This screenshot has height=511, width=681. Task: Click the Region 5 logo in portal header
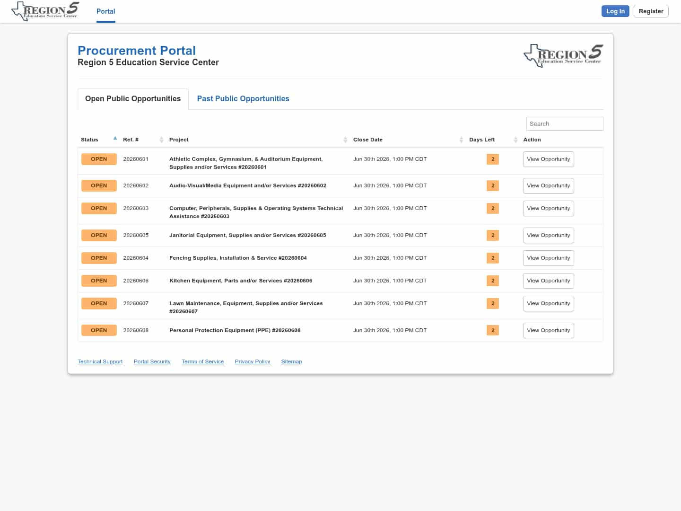coord(563,55)
